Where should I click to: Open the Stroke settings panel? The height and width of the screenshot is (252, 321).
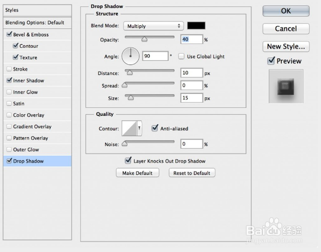[20, 69]
